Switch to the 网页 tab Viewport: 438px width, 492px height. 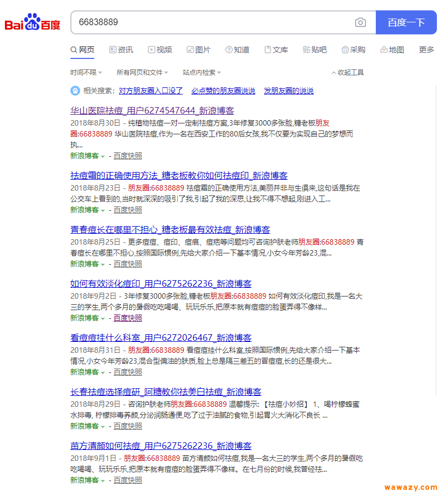pos(82,49)
